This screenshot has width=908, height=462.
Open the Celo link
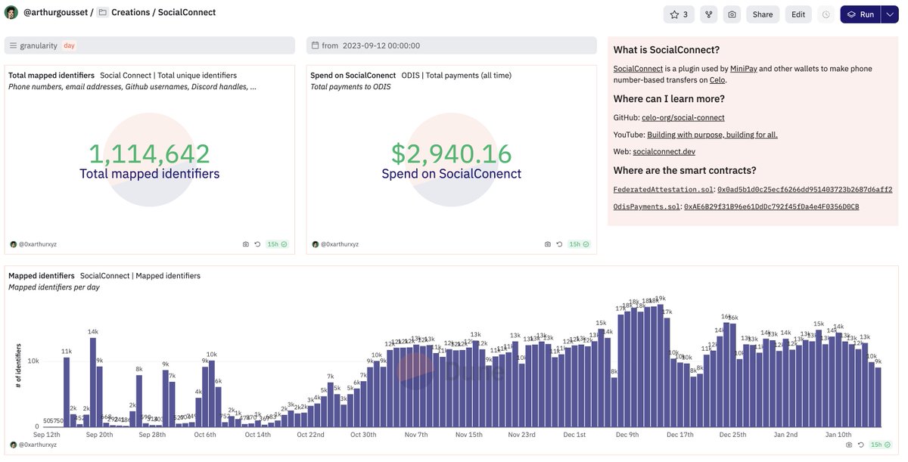click(x=717, y=80)
